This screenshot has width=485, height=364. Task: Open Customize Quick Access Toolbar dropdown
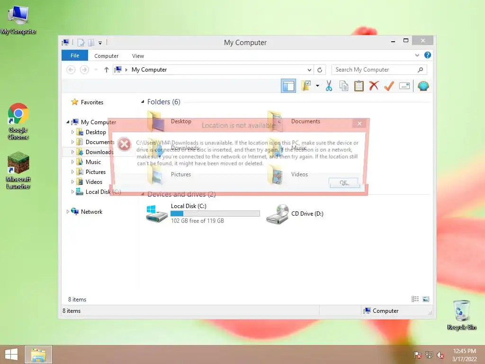click(x=100, y=43)
